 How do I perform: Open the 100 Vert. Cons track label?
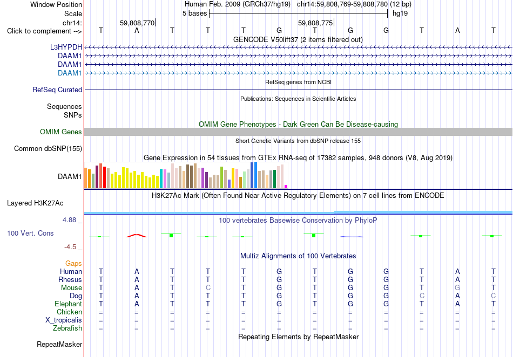coord(30,233)
